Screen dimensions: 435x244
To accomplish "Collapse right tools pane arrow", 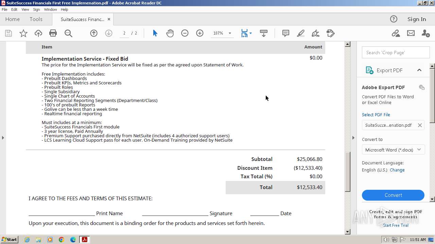I will point(353,138).
